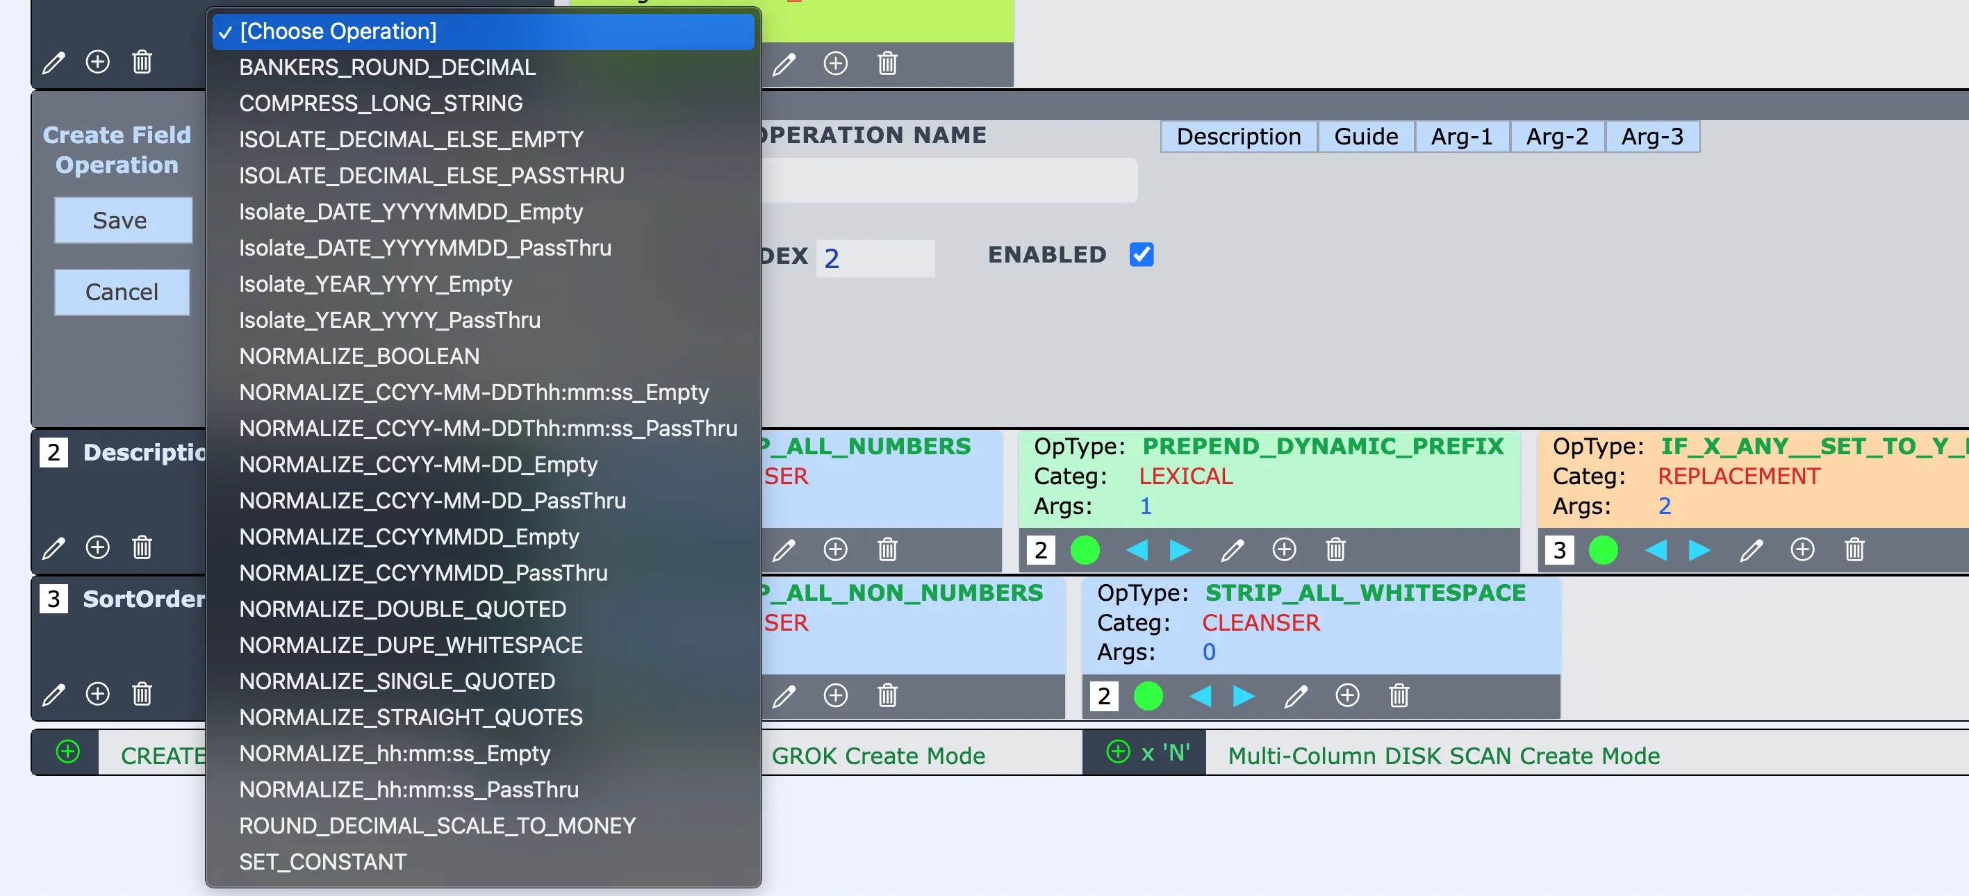Edit the IF_X_ANY__SET_TO_Y operation with pencil
Viewport: 1969px width, 896px height.
1751,549
